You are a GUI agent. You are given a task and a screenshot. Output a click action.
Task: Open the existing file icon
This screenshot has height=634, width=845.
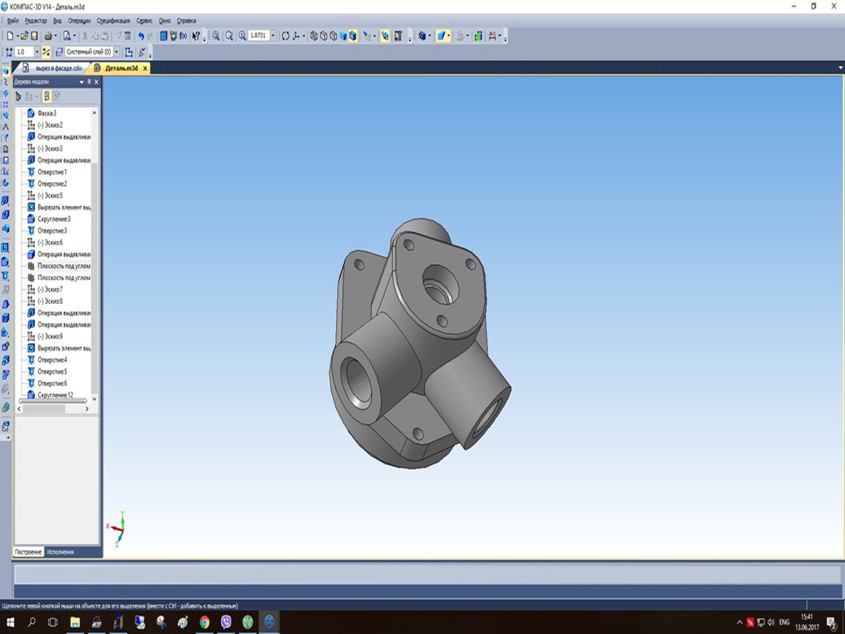[x=24, y=36]
